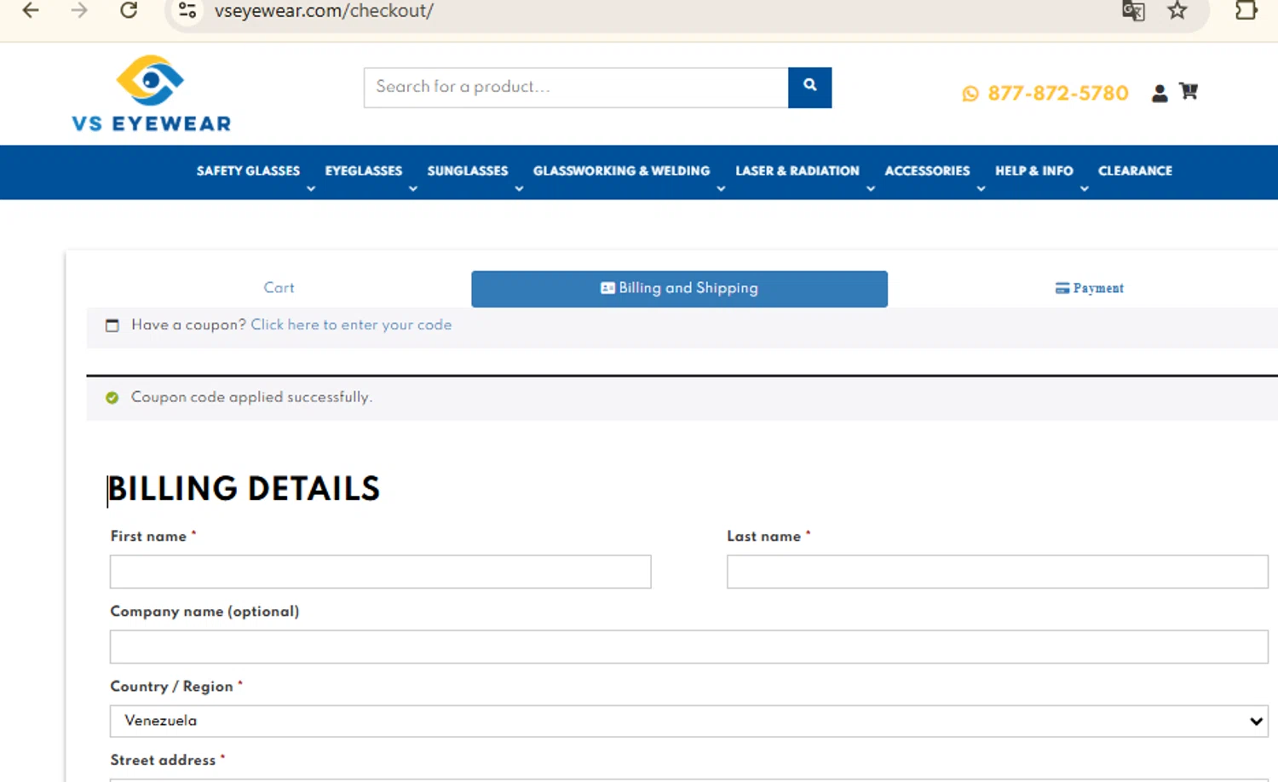Screen dimensions: 1278x782
Task: Call 877-872-5780 phone link
Action: (1057, 93)
